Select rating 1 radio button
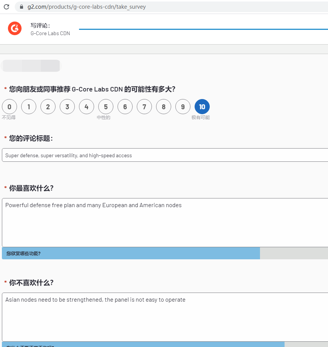 [x=29, y=107]
